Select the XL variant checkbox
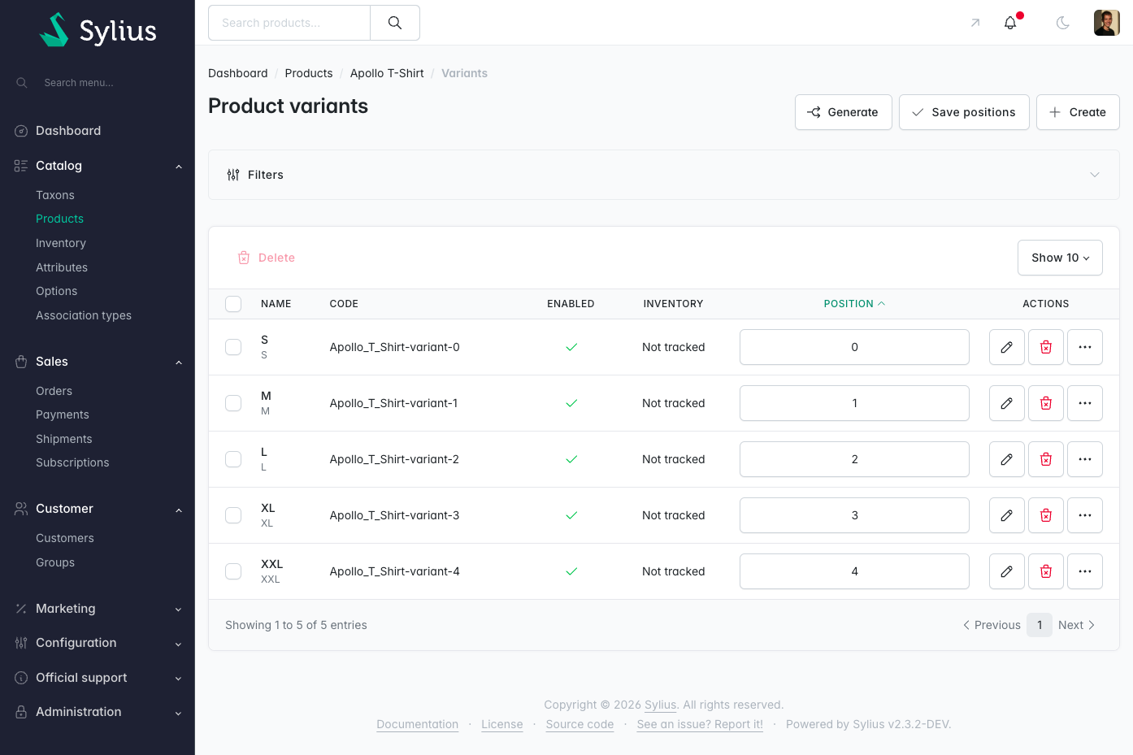Image resolution: width=1133 pixels, height=755 pixels. pos(233,515)
